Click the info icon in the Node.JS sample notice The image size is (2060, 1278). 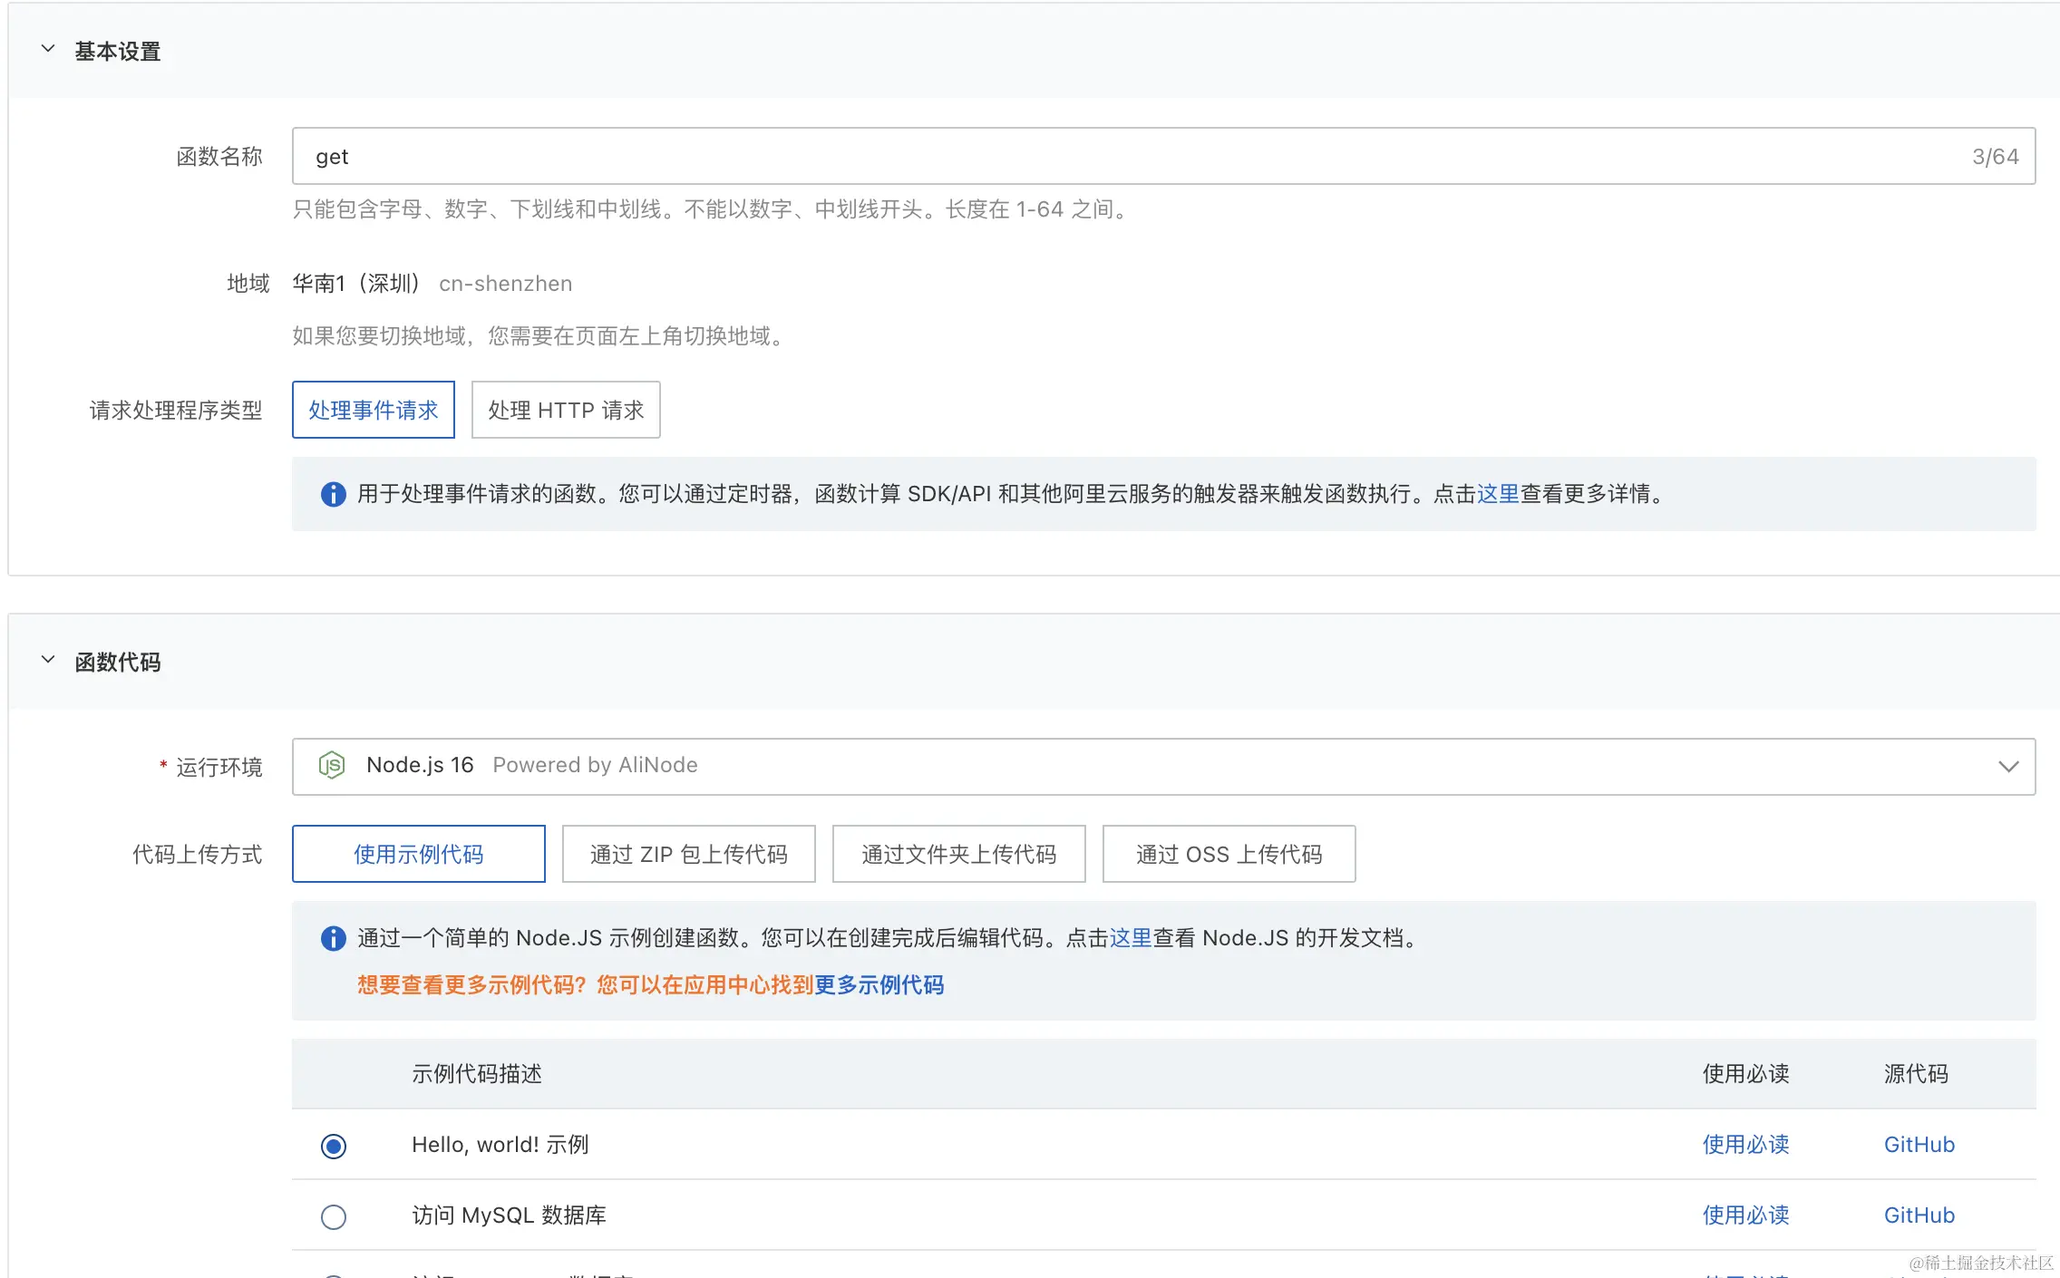pyautogui.click(x=333, y=938)
